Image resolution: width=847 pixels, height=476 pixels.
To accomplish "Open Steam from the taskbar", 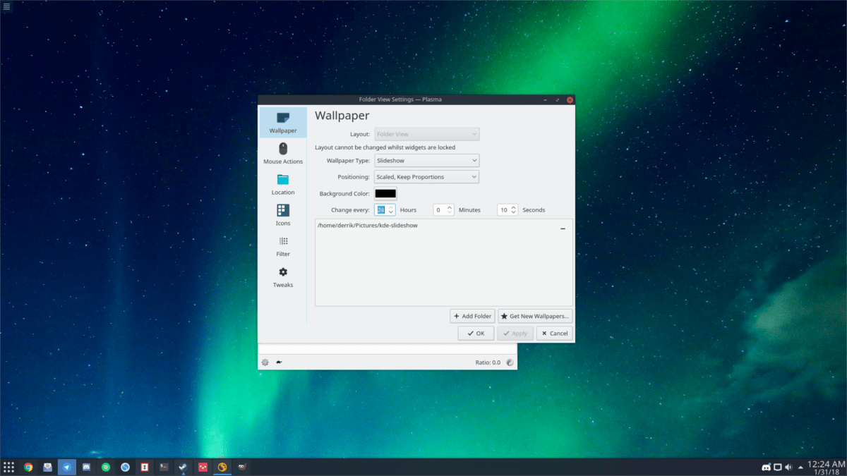I will (183, 467).
